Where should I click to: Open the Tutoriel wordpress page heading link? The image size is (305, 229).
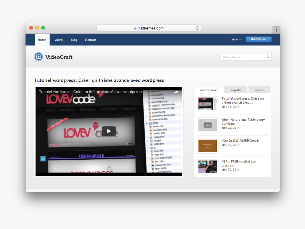click(x=99, y=80)
